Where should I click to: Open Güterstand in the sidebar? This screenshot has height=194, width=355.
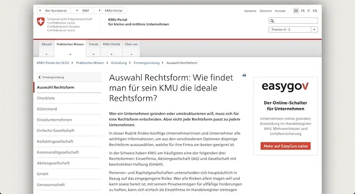click(47, 109)
